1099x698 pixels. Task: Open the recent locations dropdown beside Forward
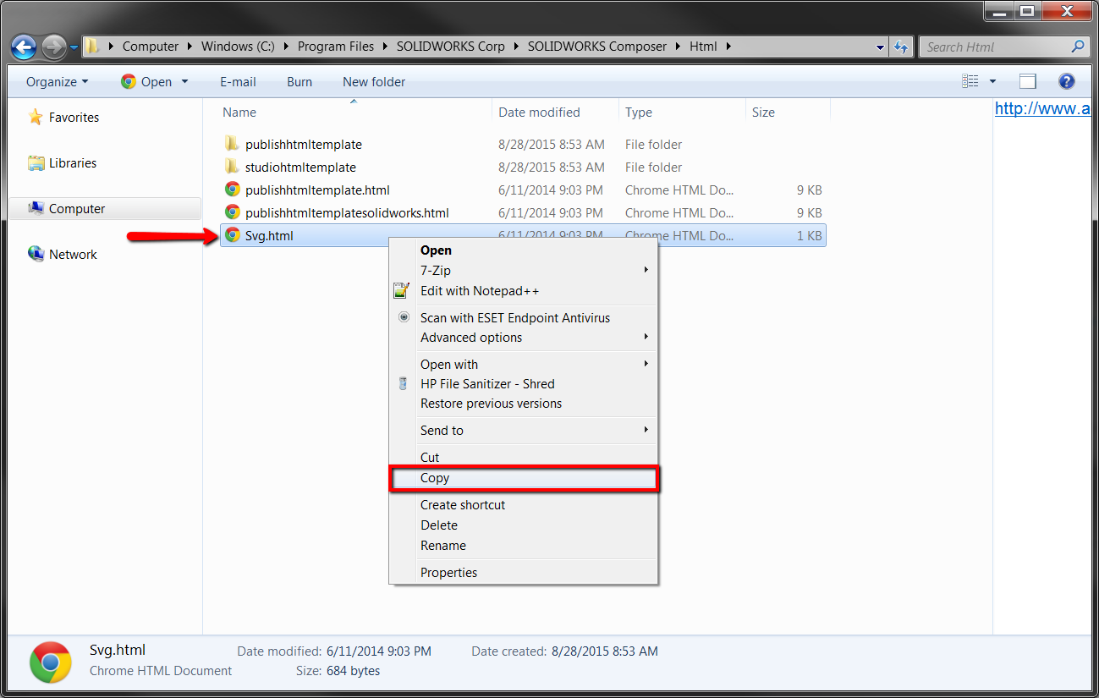(74, 47)
